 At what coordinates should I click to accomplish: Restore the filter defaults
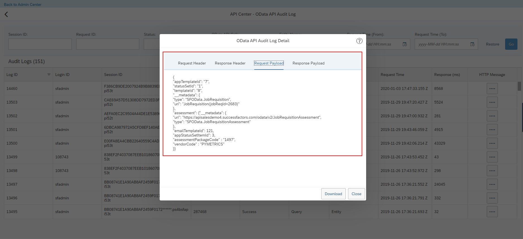tap(492, 44)
